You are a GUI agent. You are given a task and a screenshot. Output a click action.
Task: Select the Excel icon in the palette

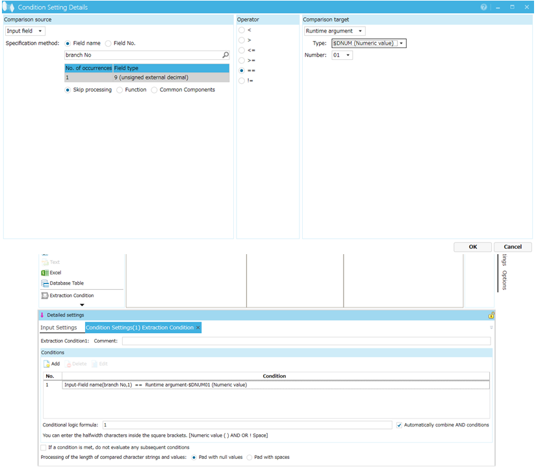tap(45, 273)
